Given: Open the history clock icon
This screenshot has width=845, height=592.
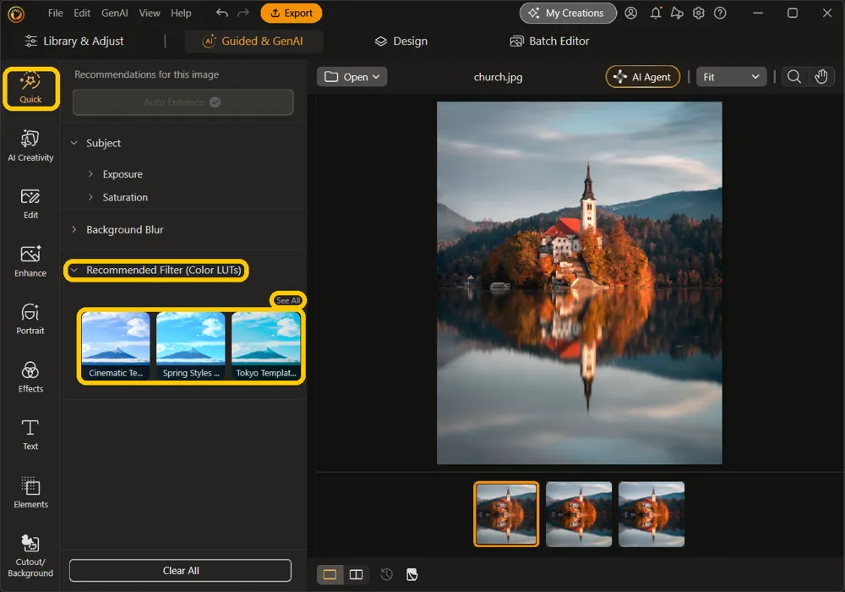Looking at the screenshot, I should [x=386, y=574].
